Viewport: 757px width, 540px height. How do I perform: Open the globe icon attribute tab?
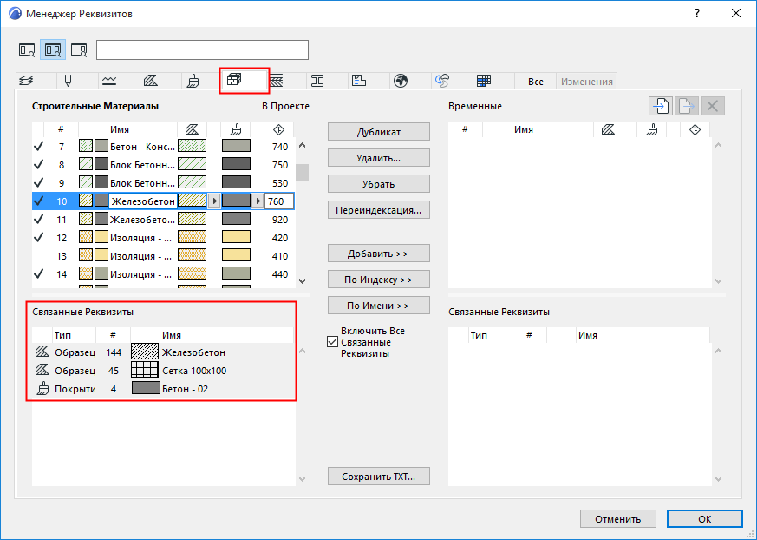[x=401, y=82]
